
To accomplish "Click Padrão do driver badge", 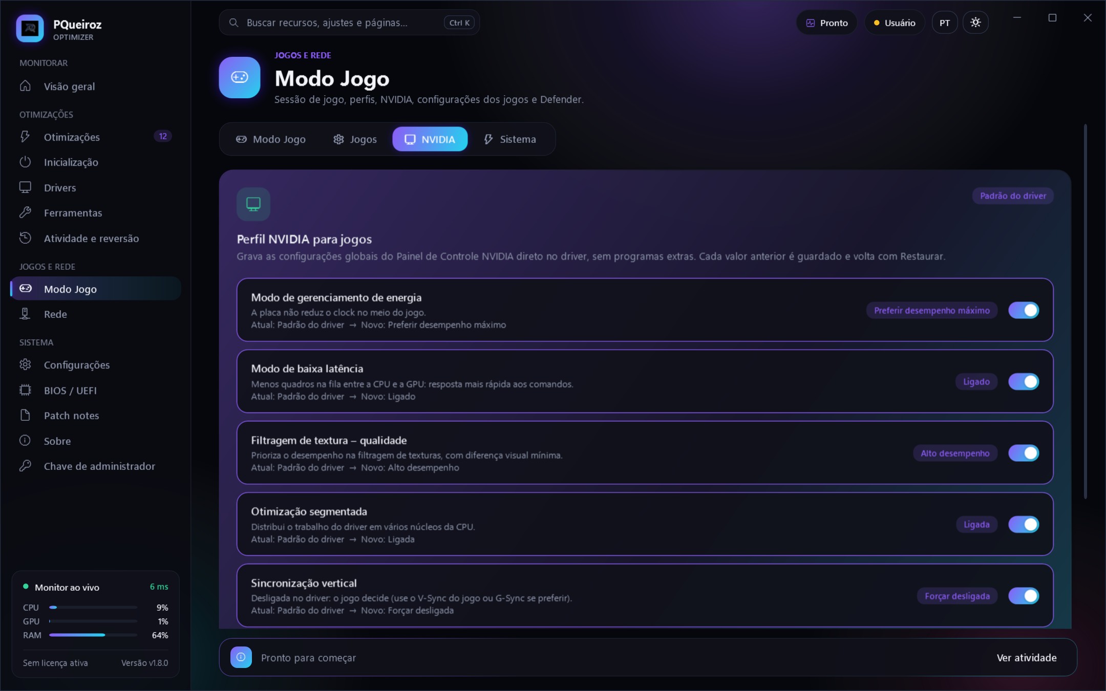I will pyautogui.click(x=1013, y=196).
